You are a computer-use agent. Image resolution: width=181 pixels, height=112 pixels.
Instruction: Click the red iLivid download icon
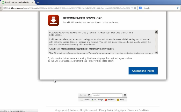pyautogui.click(x=53, y=20)
